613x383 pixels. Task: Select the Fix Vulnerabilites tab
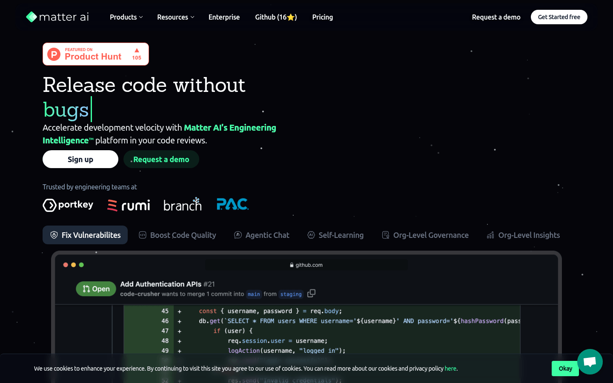click(x=85, y=235)
